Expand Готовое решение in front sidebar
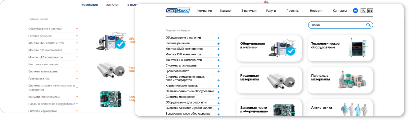The height and width of the screenshot is (121, 409). (x=218, y=44)
